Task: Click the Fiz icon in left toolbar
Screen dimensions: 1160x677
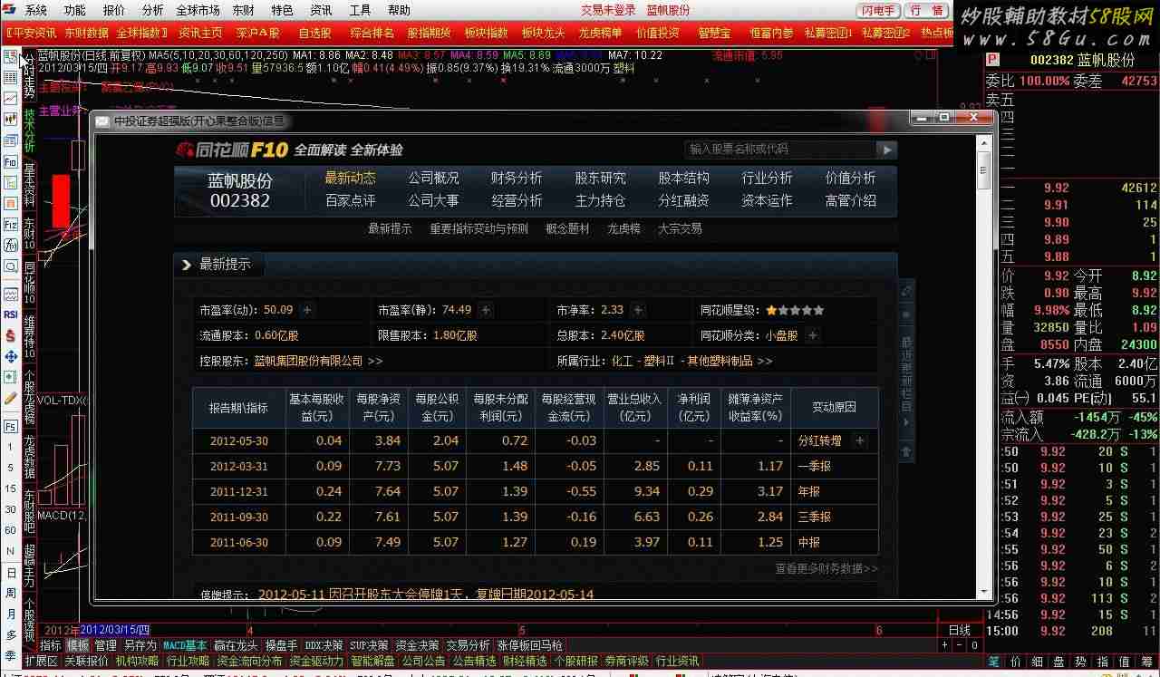Action: click(11, 224)
